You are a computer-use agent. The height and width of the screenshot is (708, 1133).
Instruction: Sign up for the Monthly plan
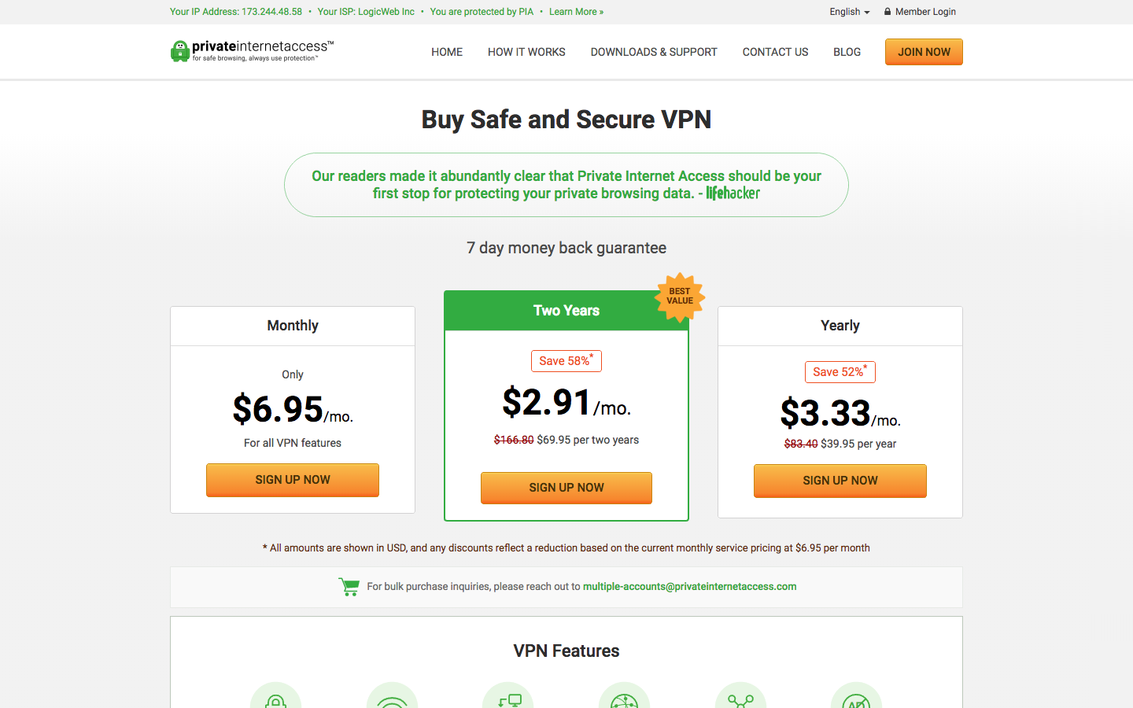(293, 480)
